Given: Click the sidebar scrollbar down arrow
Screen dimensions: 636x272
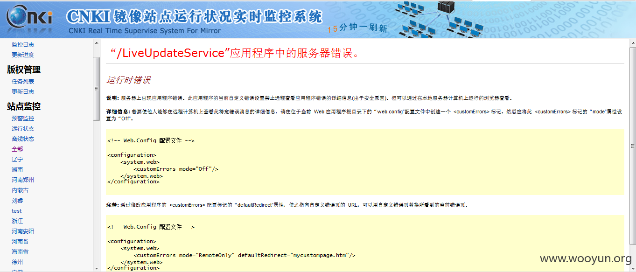Looking at the screenshot, I should (x=97, y=268).
